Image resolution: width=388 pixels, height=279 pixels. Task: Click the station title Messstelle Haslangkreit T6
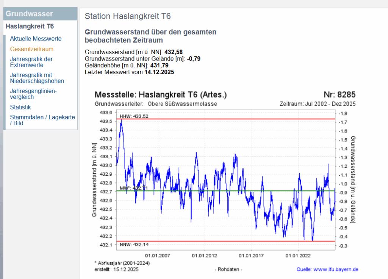click(160, 95)
